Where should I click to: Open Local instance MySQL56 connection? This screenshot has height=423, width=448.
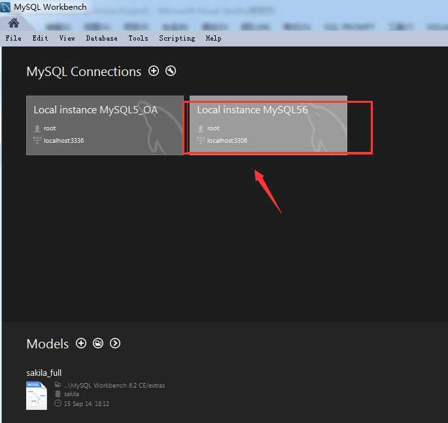pos(268,125)
